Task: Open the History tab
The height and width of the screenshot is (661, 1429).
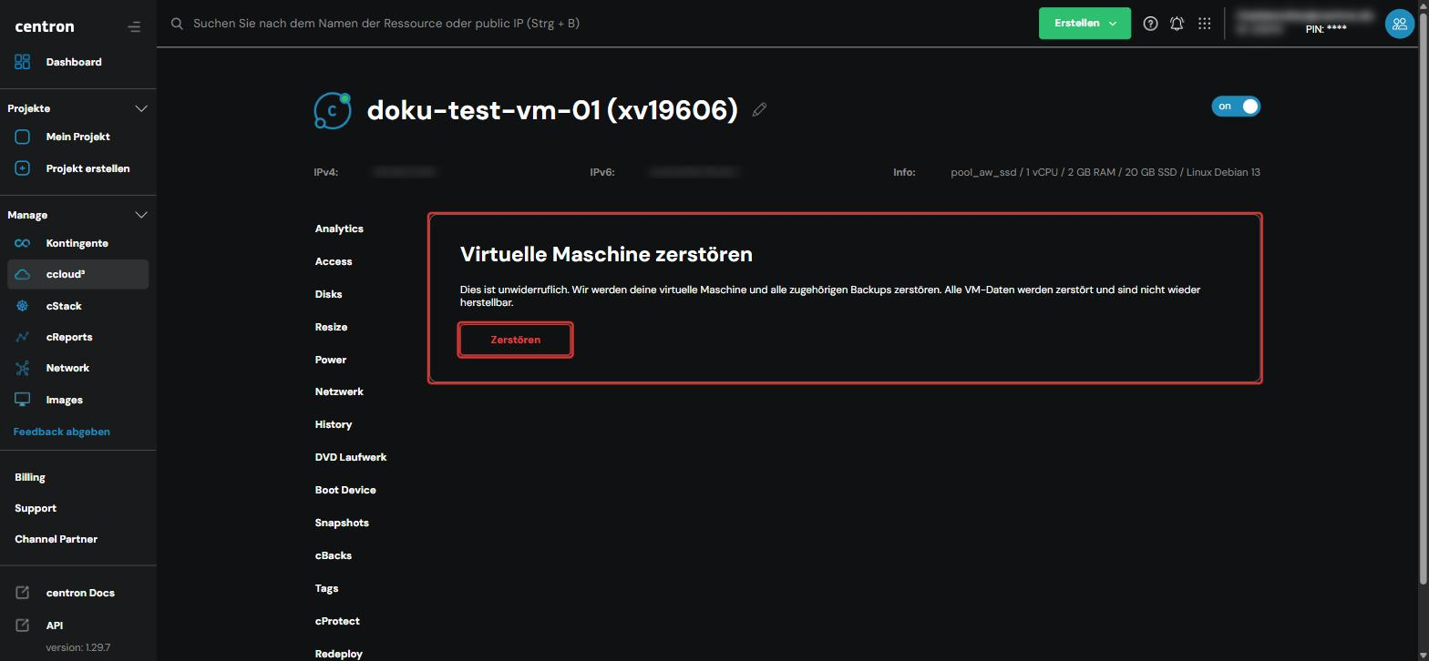Action: (334, 424)
